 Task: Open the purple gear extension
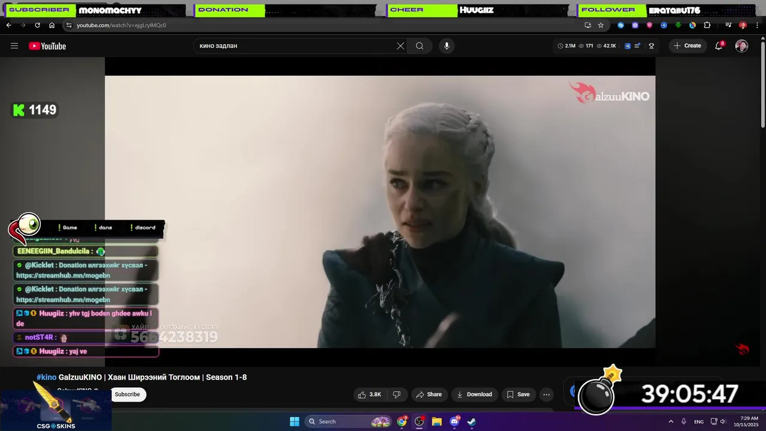[x=635, y=25]
